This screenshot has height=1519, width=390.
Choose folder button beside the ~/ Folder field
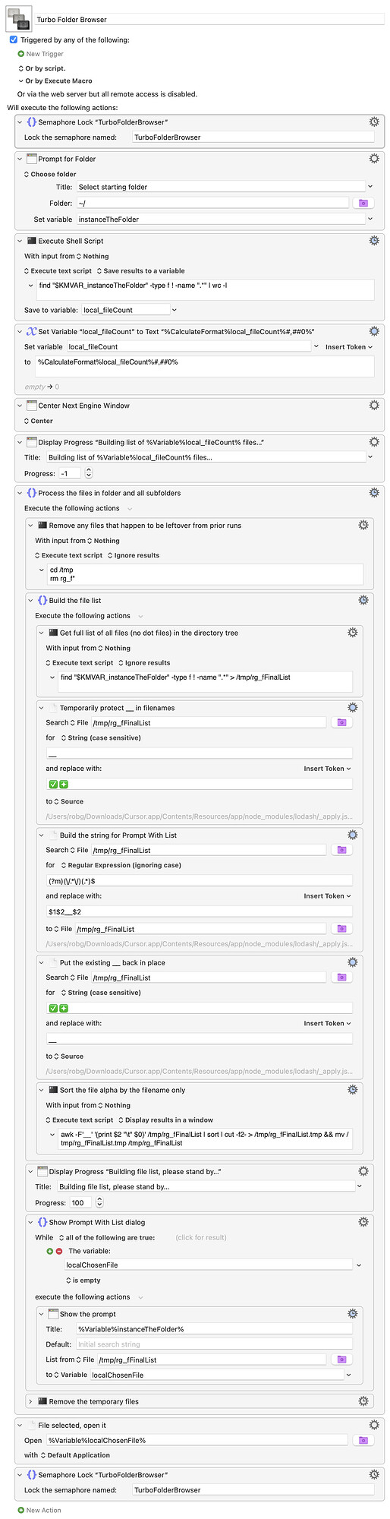pyautogui.click(x=363, y=203)
